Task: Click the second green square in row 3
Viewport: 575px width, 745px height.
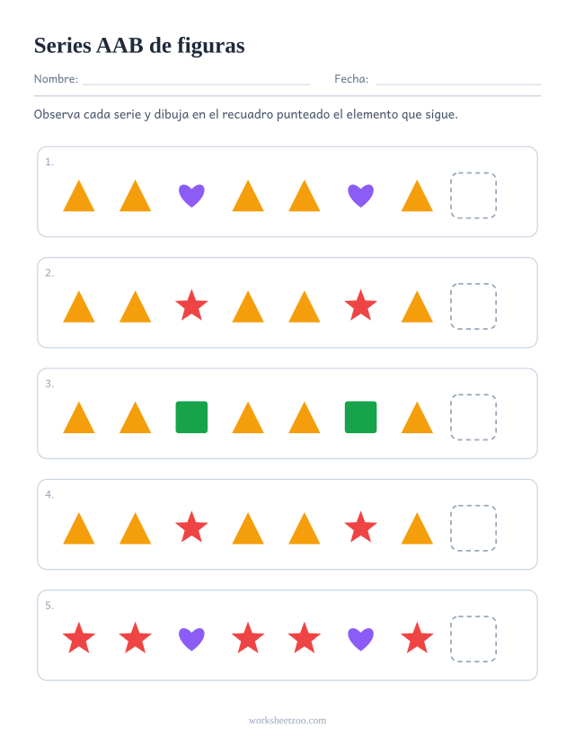Action: [360, 417]
